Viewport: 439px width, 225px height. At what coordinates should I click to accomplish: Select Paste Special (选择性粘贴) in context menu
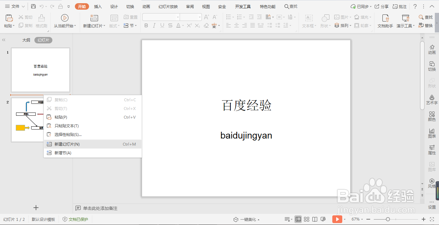(93, 134)
